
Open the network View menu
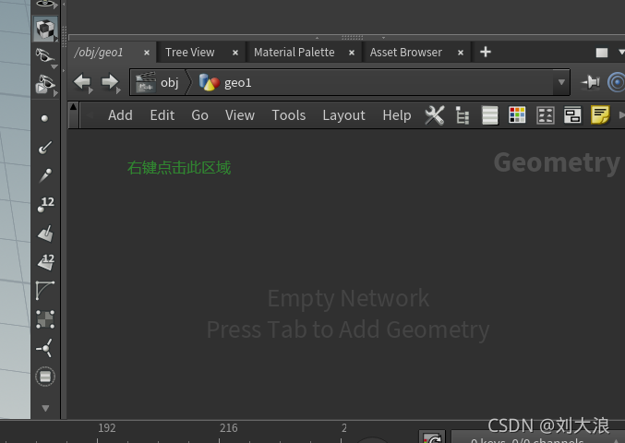click(240, 115)
